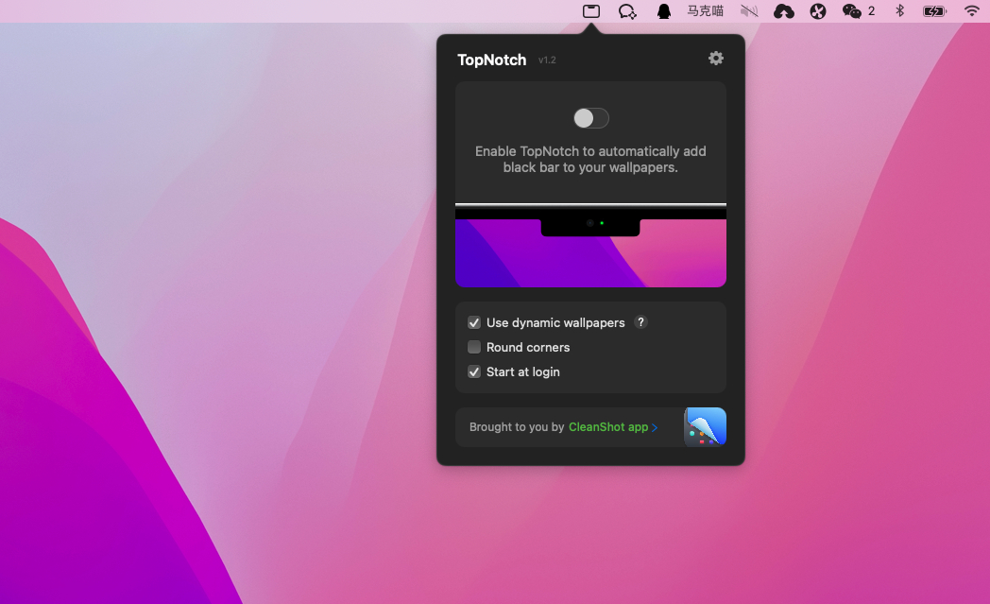Open TopNotch settings gear

point(716,59)
